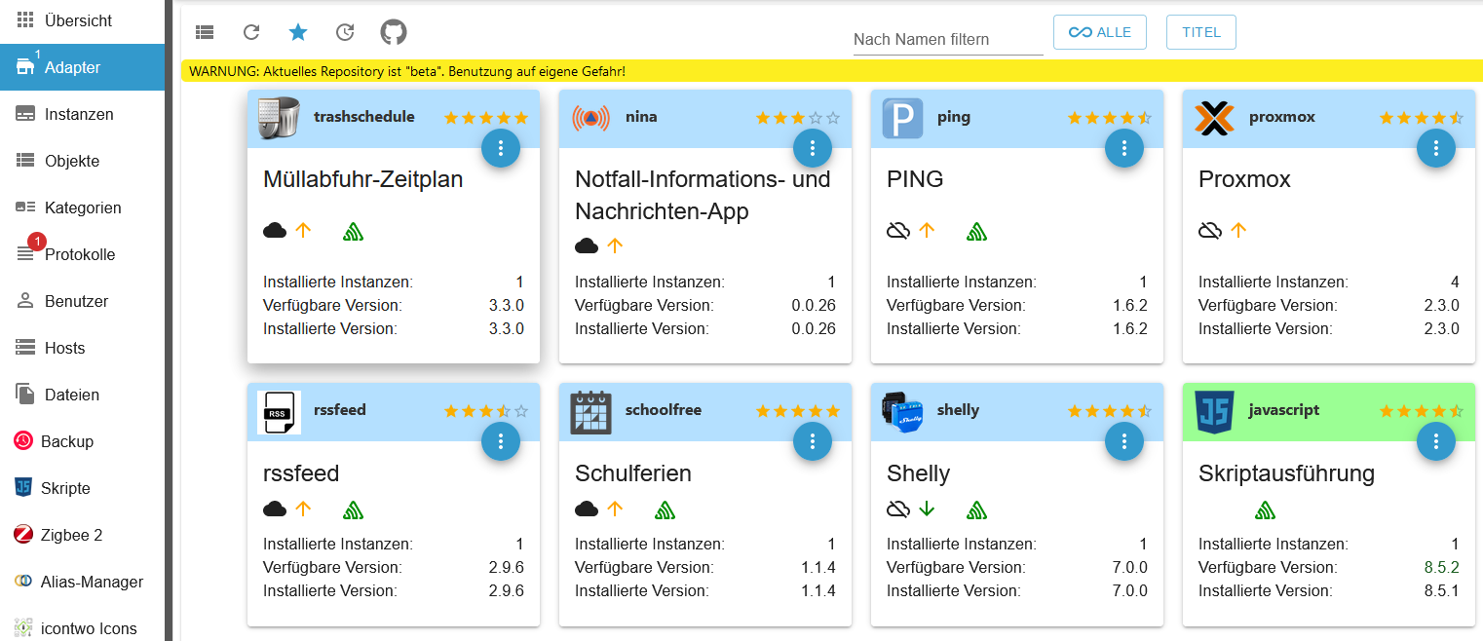Click the TITEL sort button
Screen dimensions: 1483x641
pyautogui.click(x=1200, y=32)
